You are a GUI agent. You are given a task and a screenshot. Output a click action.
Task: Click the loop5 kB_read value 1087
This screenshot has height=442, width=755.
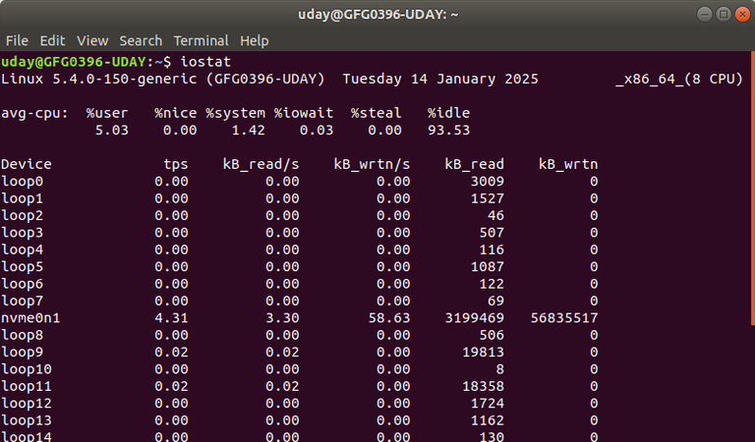click(488, 267)
